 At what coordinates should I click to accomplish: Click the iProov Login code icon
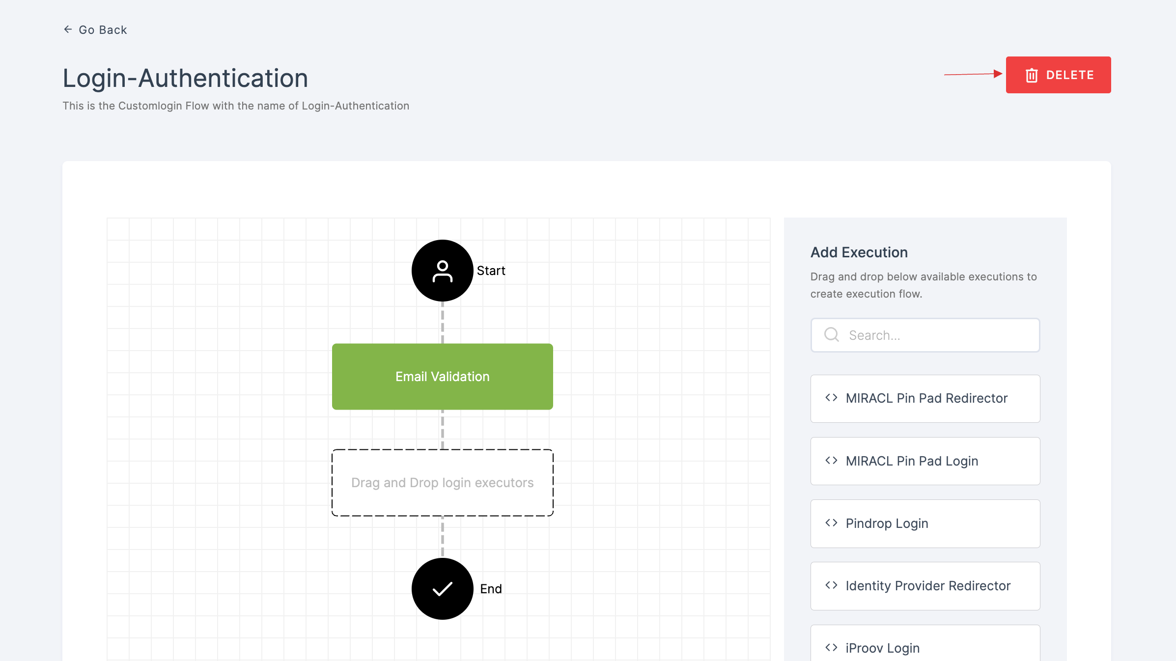click(832, 647)
